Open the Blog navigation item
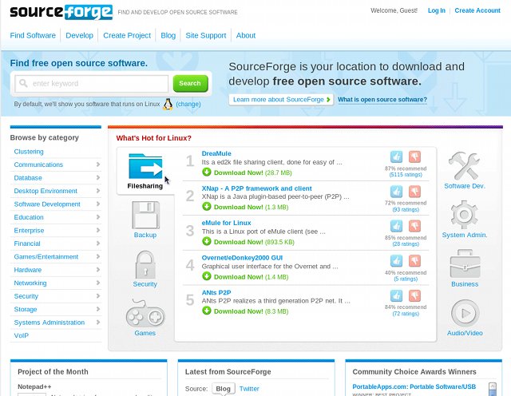Viewport: 511px width, 396px height. pos(168,35)
